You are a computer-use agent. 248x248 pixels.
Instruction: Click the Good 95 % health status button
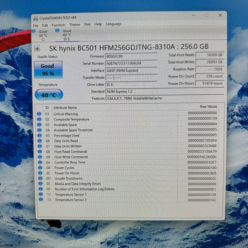48,70
